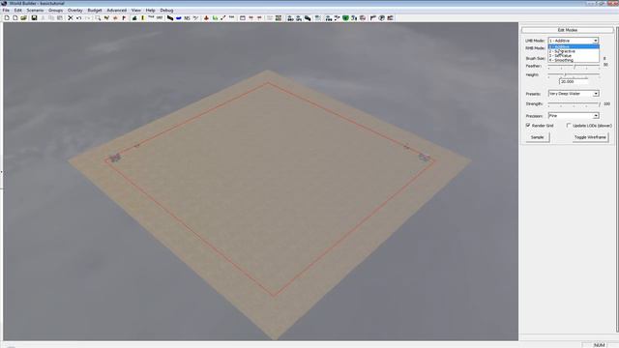Choose '3 - Set Value' in the list
Screen dimensions: 619x348
pyautogui.click(x=574, y=56)
